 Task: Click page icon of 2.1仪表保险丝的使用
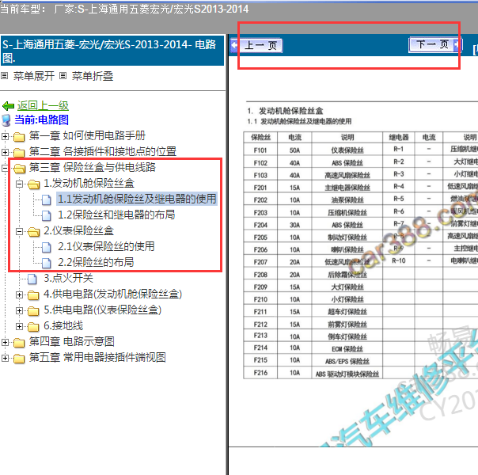[47, 247]
